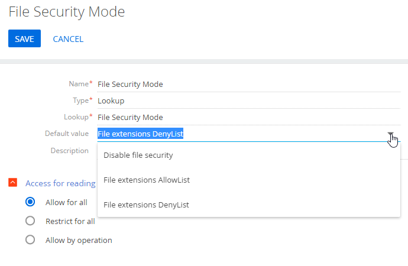This screenshot has height=266, width=408.
Task: Click the Allow by operation label text
Action: point(79,240)
